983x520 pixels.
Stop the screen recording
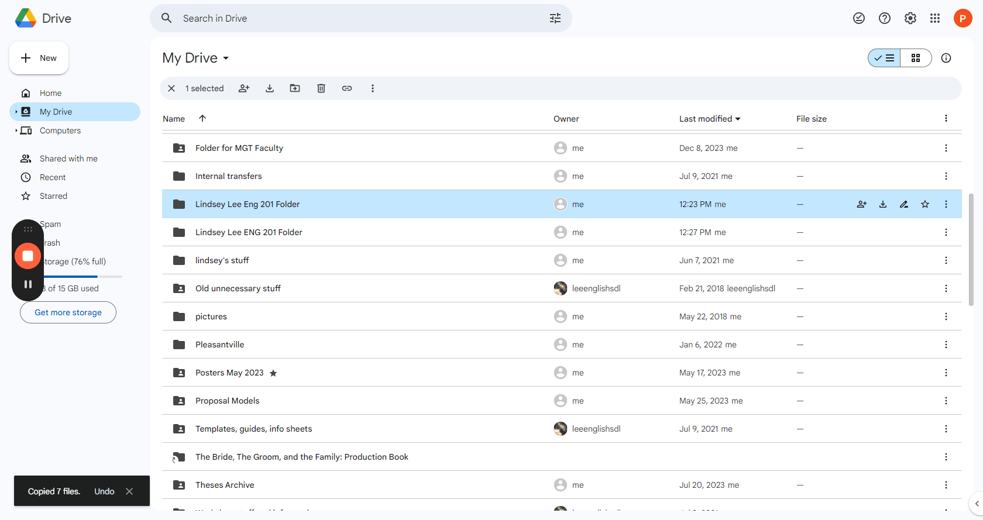coord(28,256)
